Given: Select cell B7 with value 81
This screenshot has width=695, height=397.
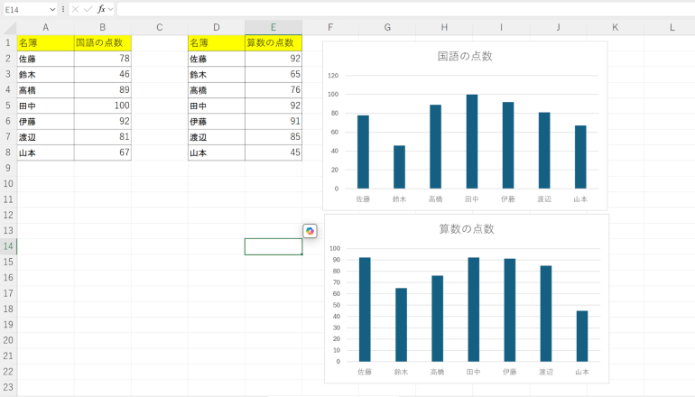Looking at the screenshot, I should 102,137.
